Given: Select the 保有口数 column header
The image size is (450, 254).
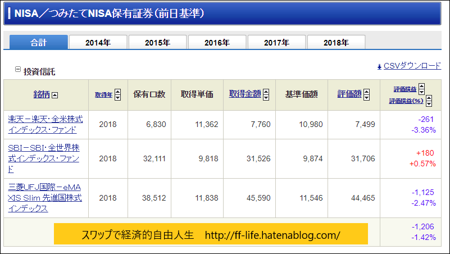Looking at the screenshot, I should point(149,94).
